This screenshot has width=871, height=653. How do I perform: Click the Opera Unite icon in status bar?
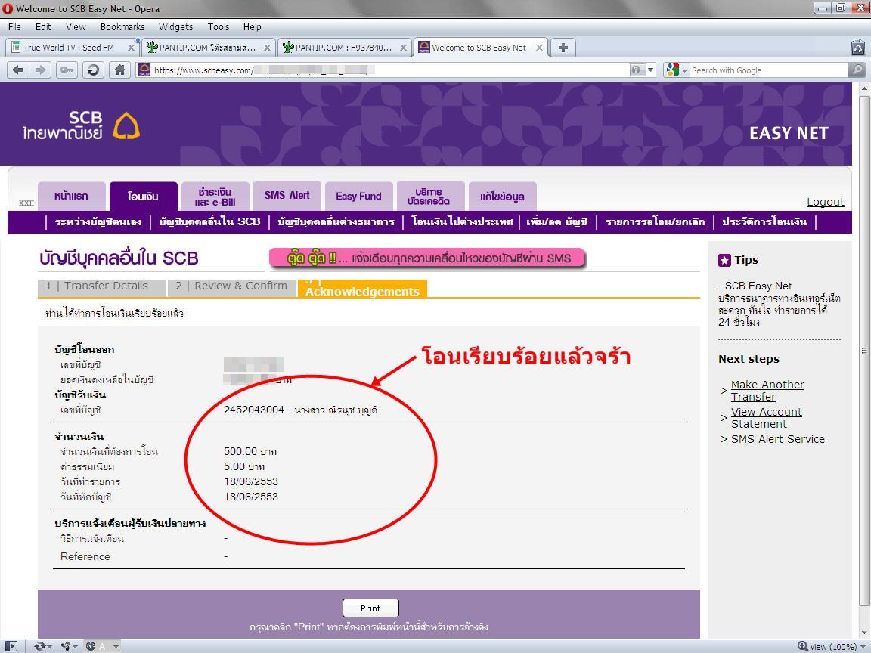(x=66, y=646)
